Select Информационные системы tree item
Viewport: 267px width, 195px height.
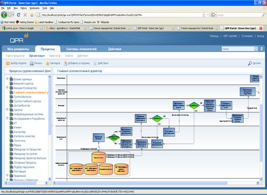[x=28, y=114]
